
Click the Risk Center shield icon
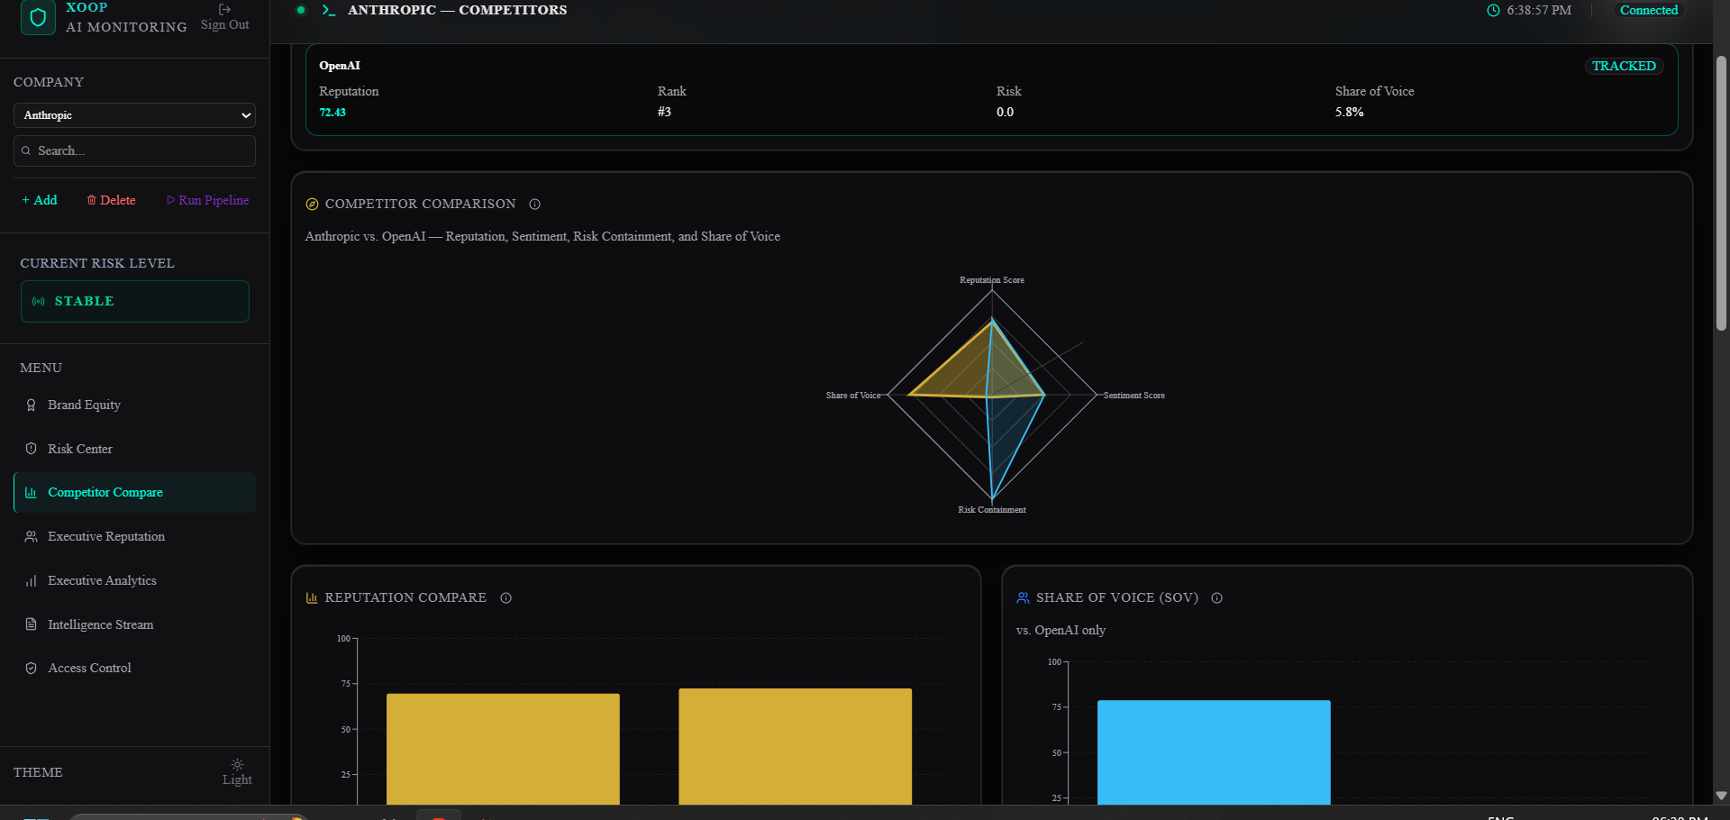click(31, 449)
